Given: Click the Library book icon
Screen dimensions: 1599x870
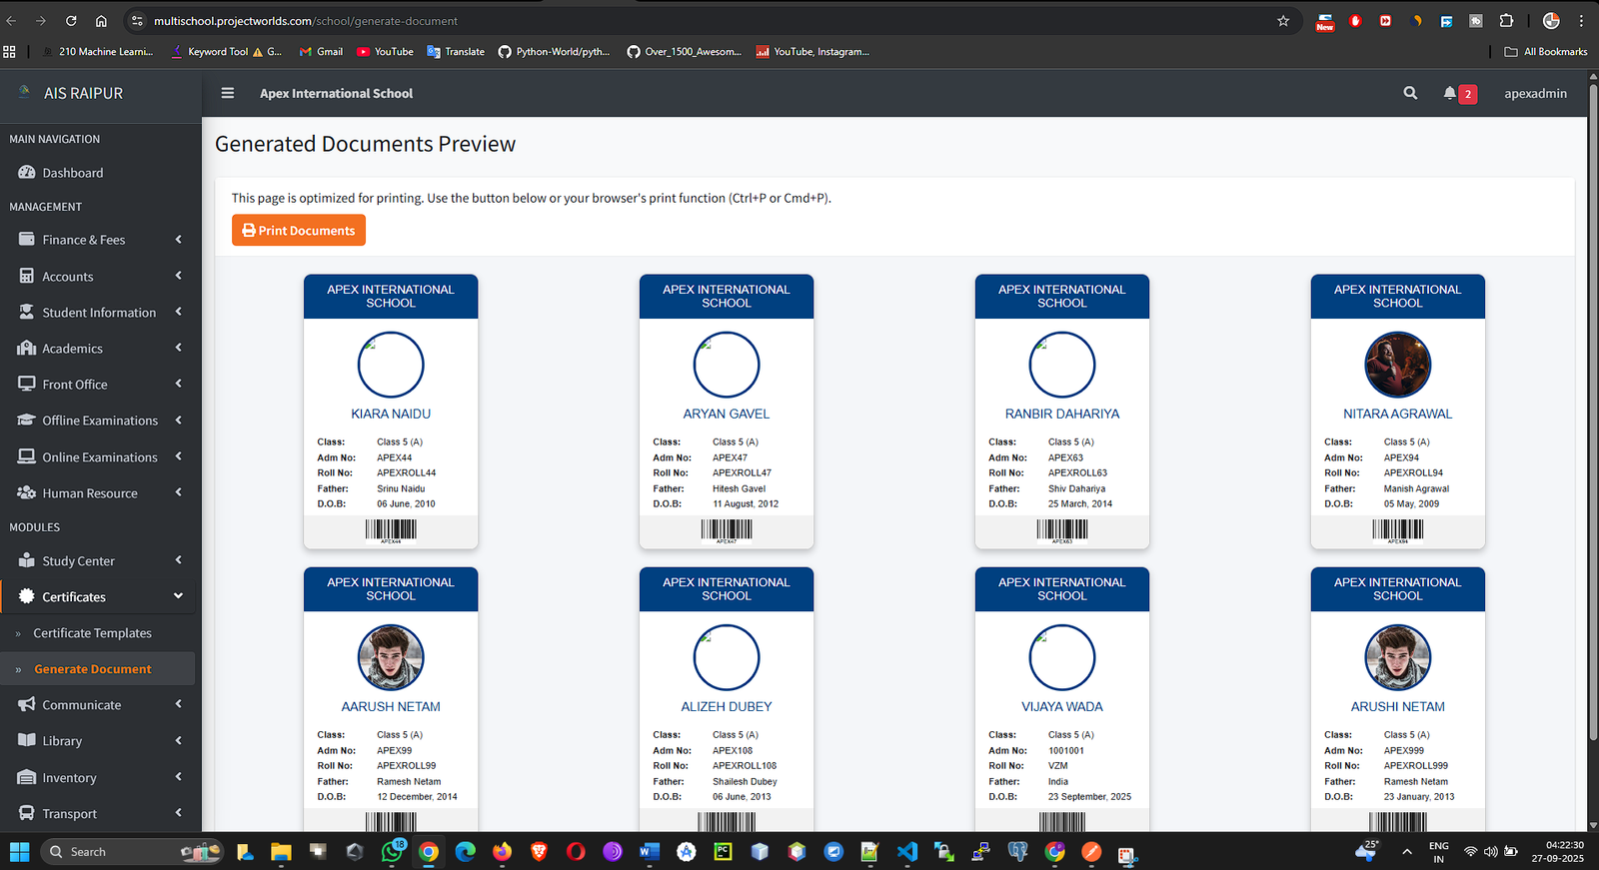Looking at the screenshot, I should (27, 741).
